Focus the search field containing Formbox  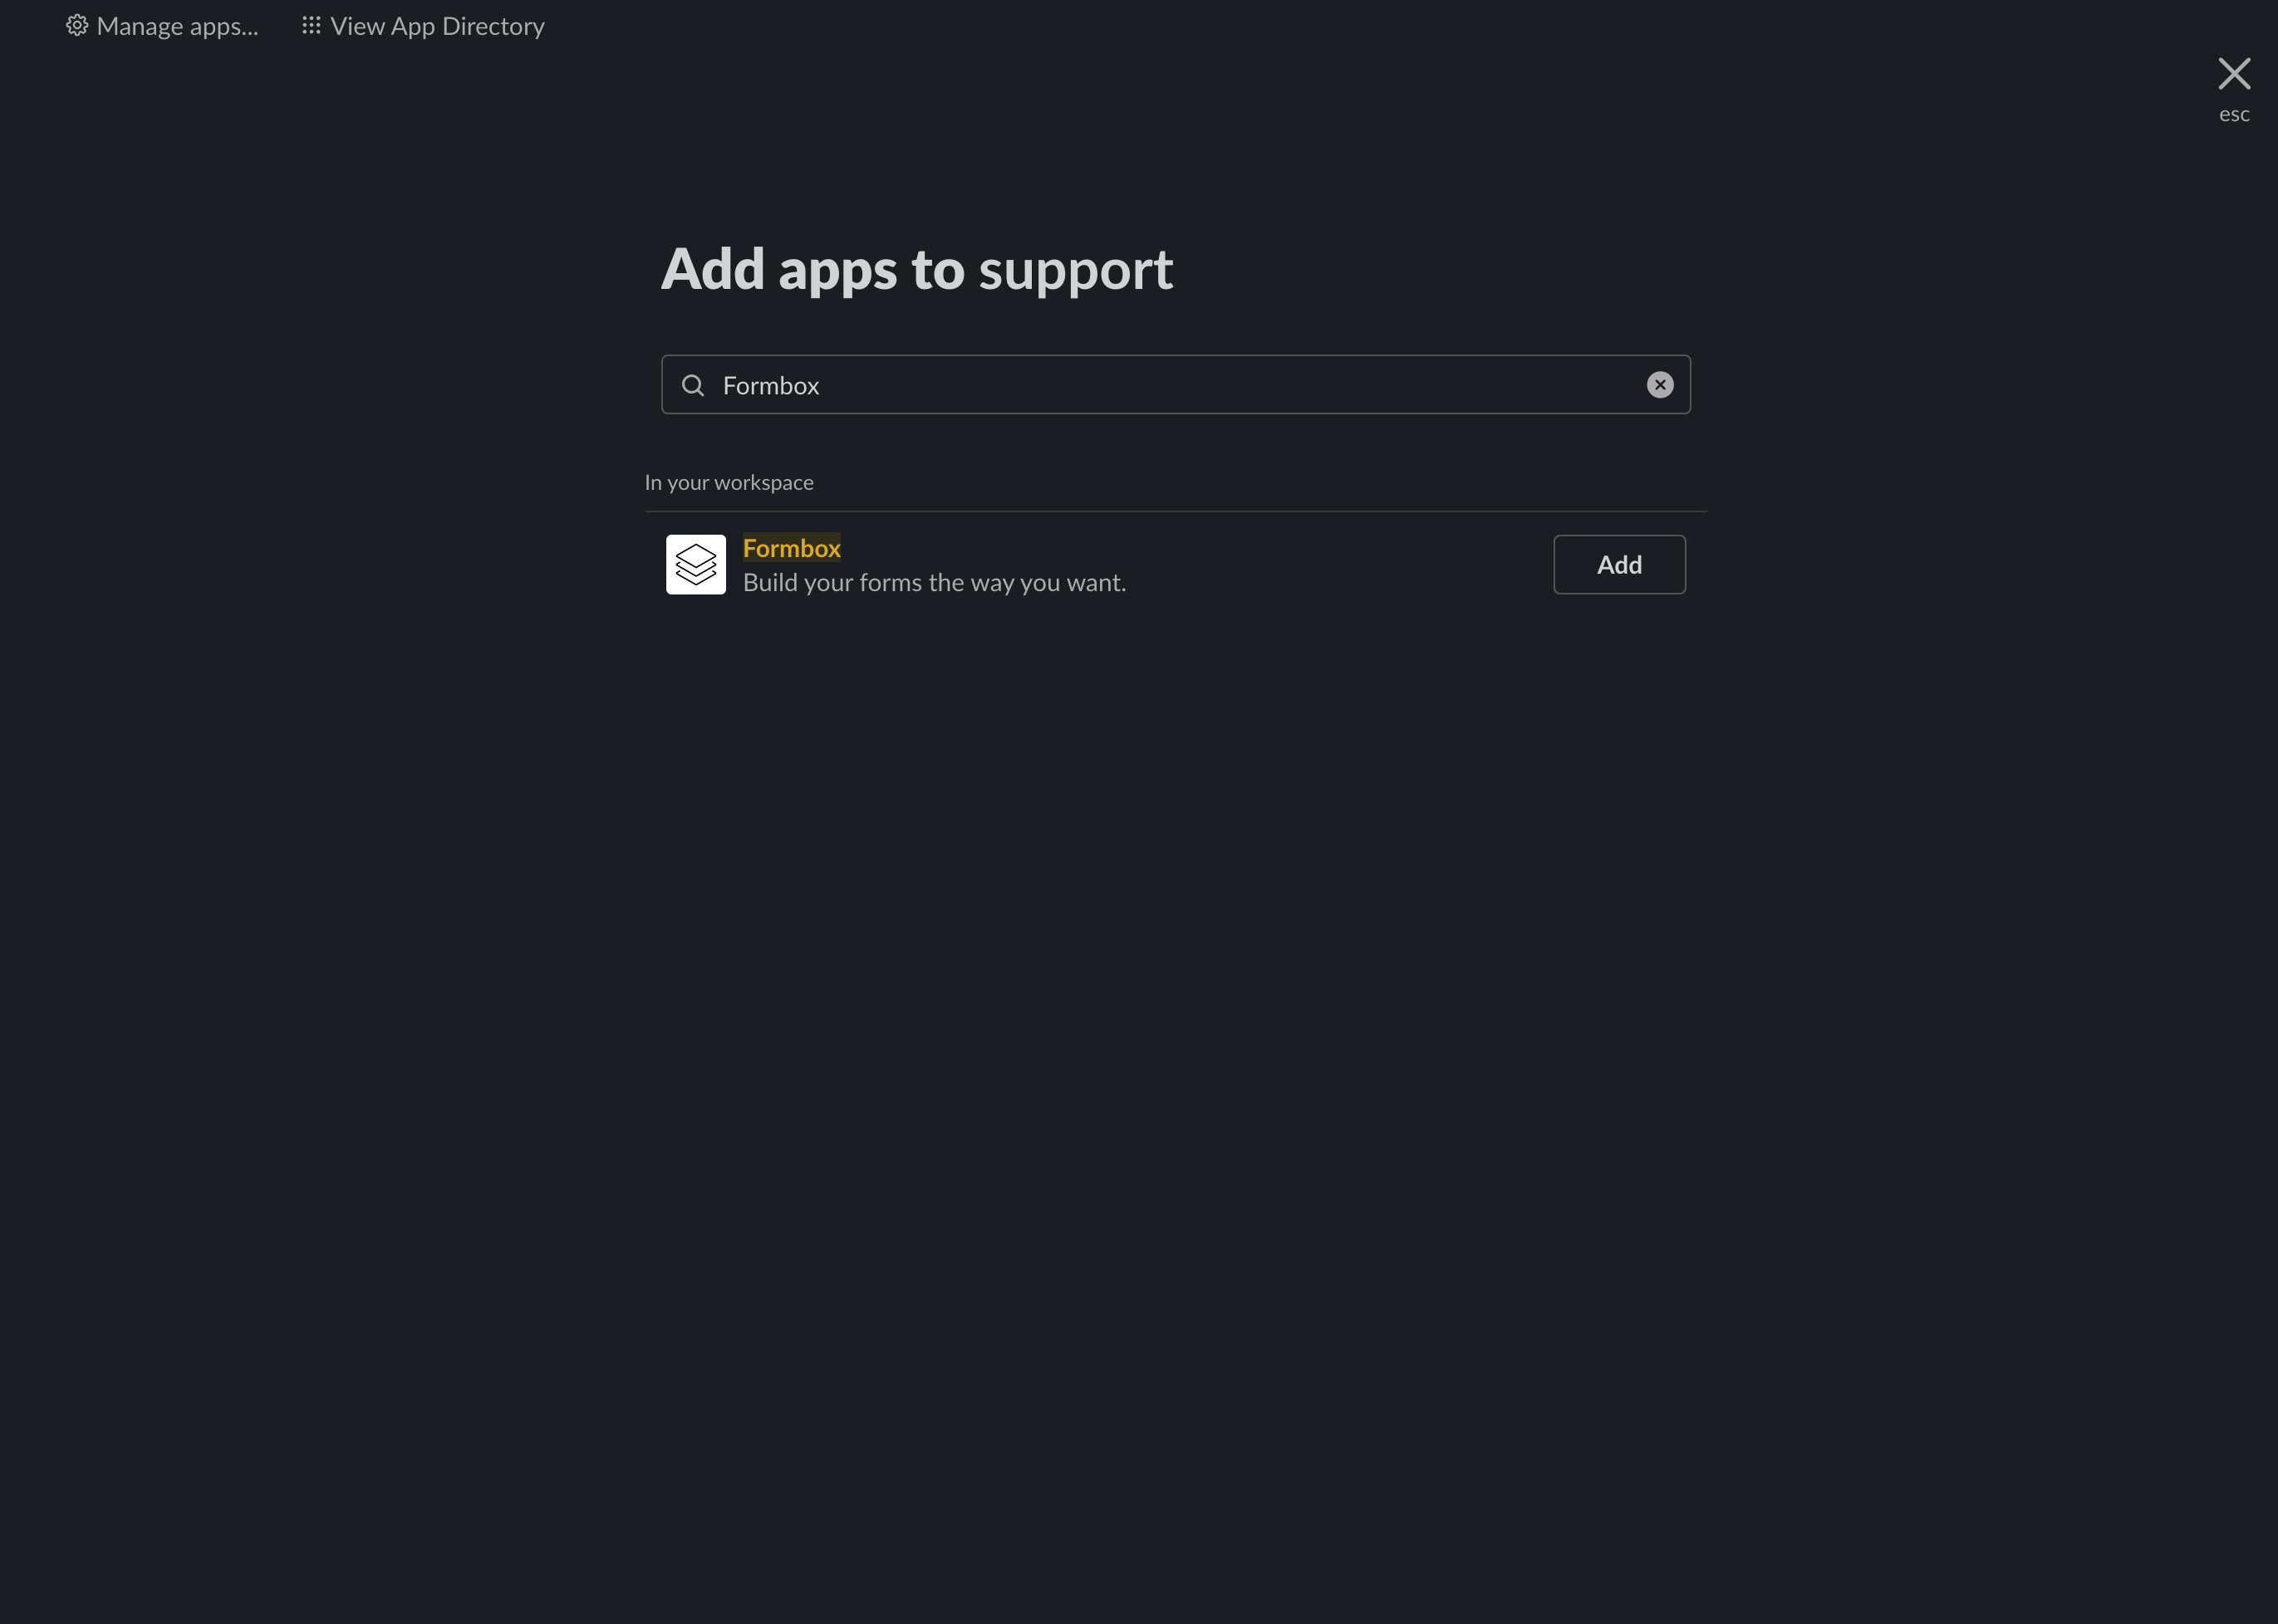(x=1151, y=385)
